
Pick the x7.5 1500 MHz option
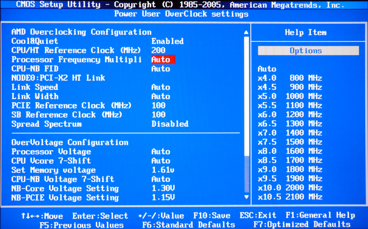pos(290,142)
